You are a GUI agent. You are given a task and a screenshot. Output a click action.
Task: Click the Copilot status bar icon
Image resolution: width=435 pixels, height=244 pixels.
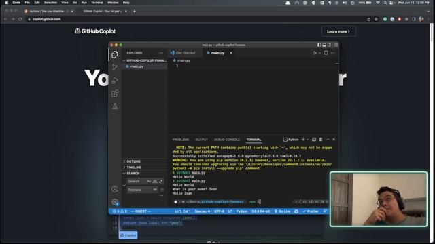(x=296, y=211)
